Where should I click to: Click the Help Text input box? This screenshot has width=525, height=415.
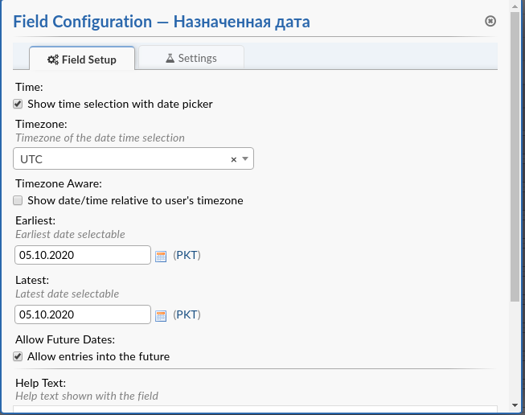(x=255, y=409)
